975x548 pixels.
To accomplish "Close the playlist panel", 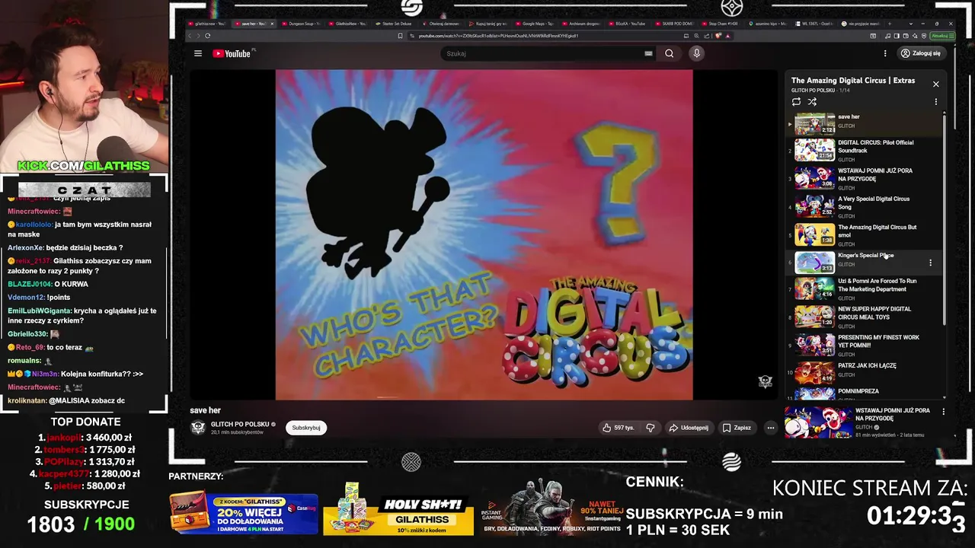I will click(x=935, y=84).
